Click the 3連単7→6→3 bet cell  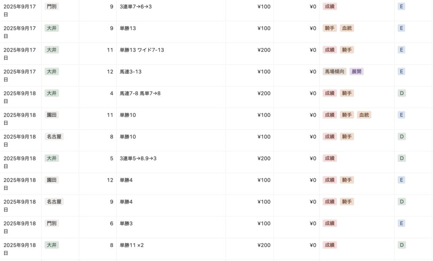[x=136, y=7]
